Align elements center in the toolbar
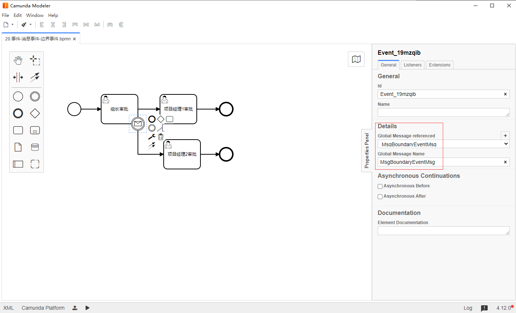Image resolution: width=516 pixels, height=313 pixels. [x=53, y=25]
